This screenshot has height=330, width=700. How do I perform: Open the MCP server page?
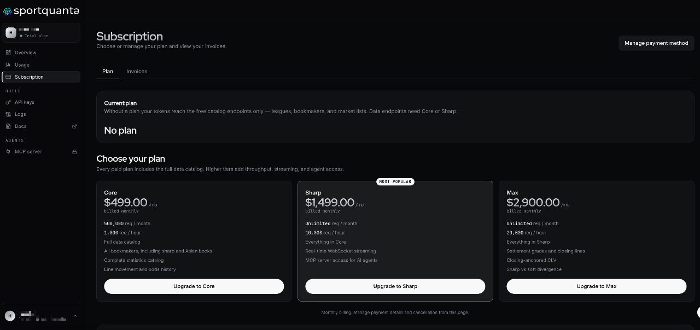click(x=41, y=151)
